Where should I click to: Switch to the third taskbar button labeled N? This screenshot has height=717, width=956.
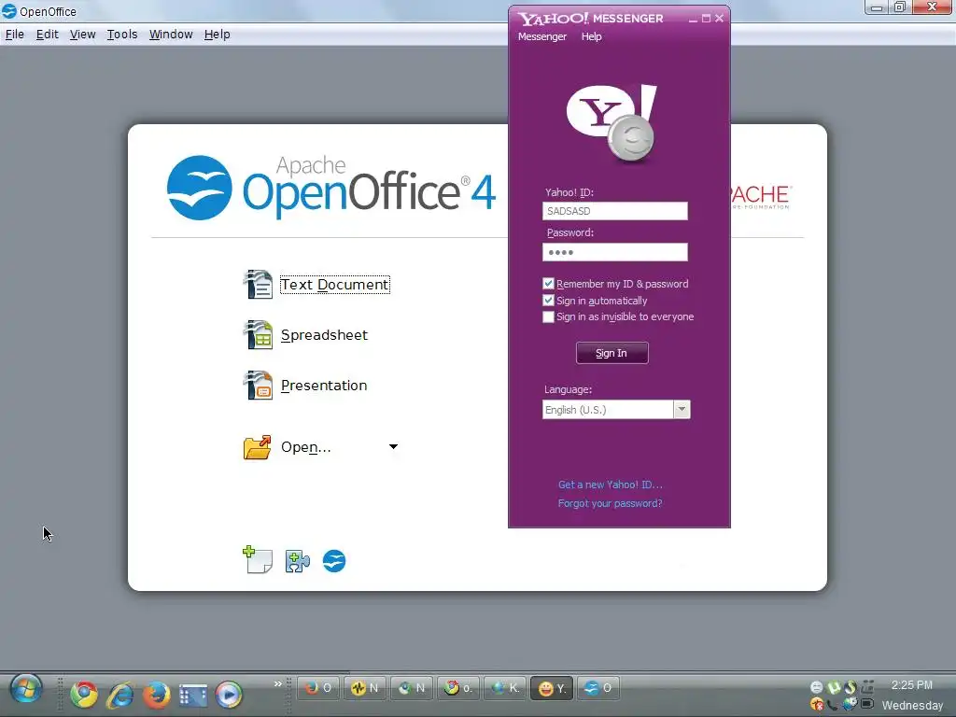(x=411, y=688)
